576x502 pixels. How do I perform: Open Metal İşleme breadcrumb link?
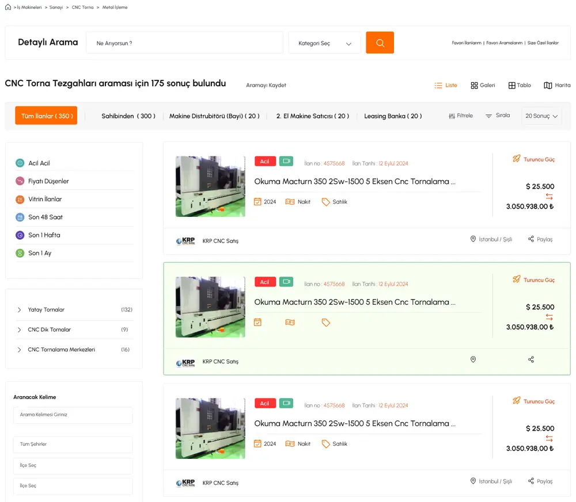tap(115, 7)
